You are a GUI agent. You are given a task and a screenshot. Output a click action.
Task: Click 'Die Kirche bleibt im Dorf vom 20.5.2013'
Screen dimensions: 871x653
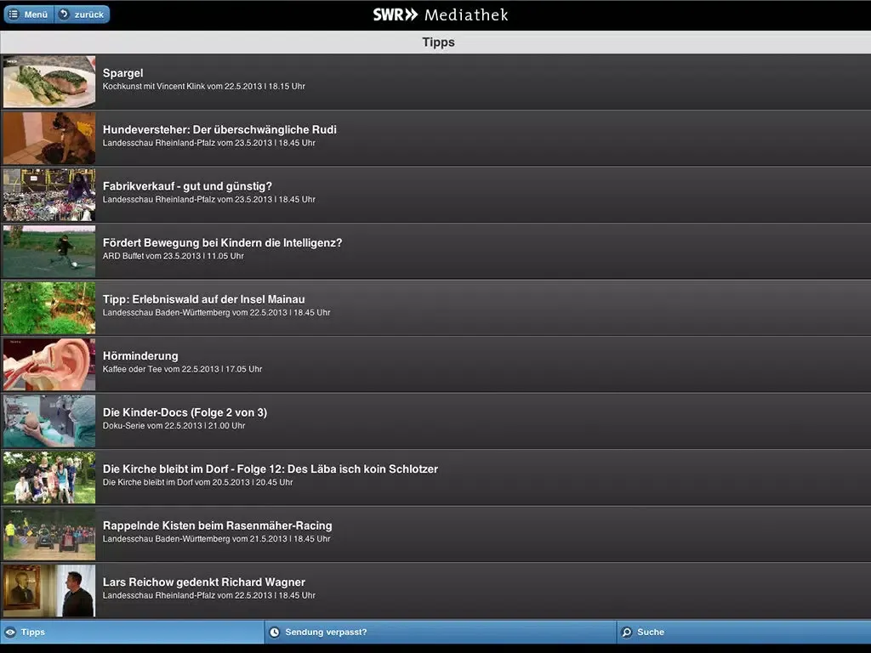197,483
